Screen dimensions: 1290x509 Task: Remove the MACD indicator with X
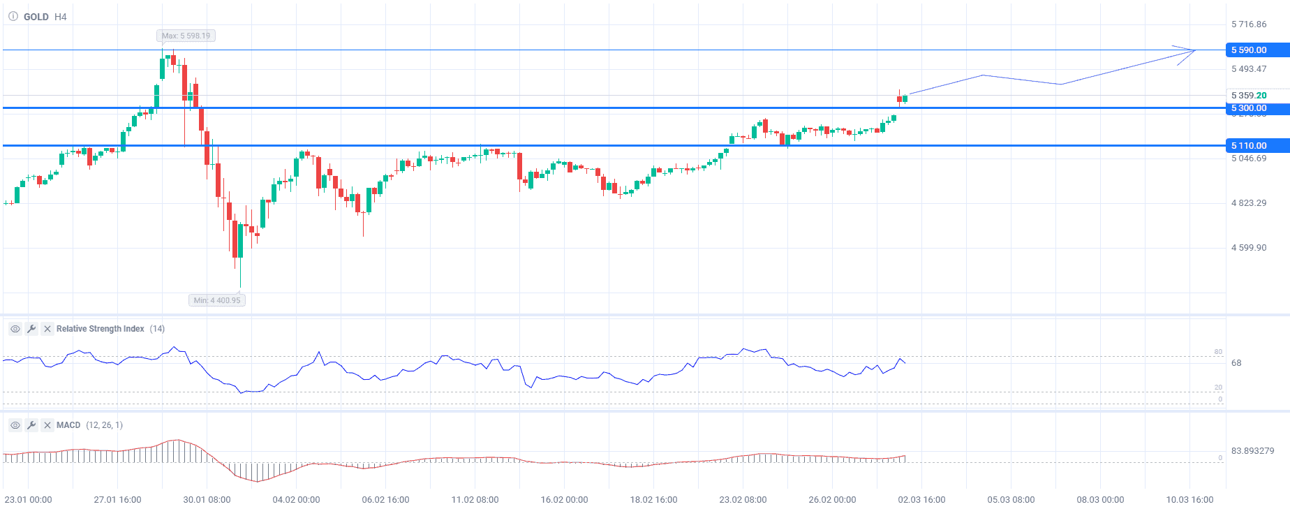click(x=47, y=425)
